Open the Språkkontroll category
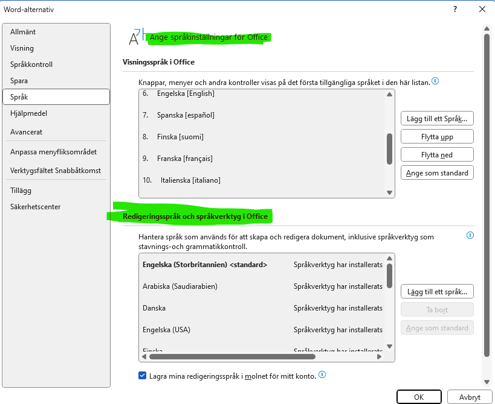This screenshot has height=404, width=495. [x=56, y=65]
